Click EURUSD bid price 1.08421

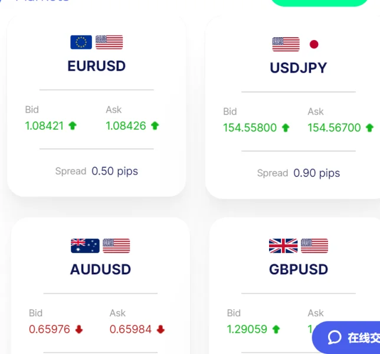(44, 126)
